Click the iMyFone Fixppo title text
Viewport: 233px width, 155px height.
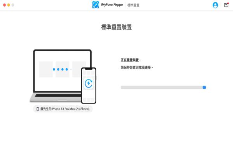point(112,5)
